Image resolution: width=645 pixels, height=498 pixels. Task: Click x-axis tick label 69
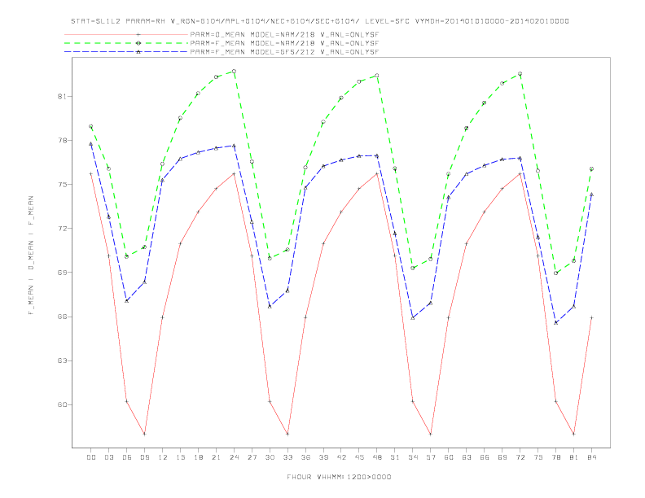[502, 457]
